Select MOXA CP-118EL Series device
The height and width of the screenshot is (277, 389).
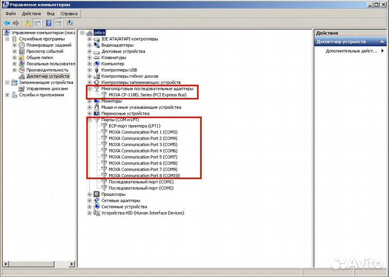coord(147,95)
